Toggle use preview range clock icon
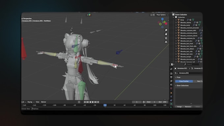Screen dimensions: 224x126 144,102
